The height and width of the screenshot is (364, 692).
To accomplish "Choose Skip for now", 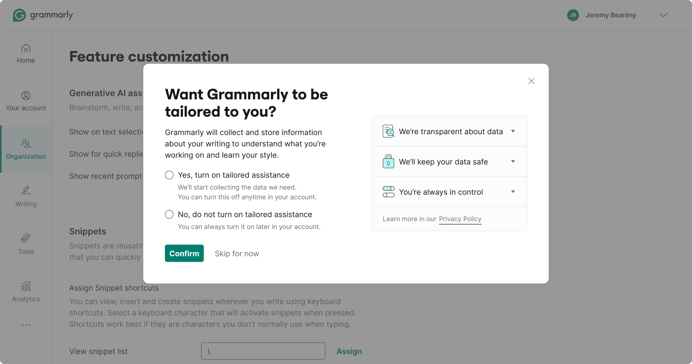I will [x=237, y=253].
